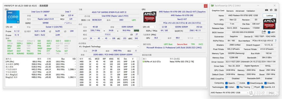The width and height of the screenshot is (282, 99).
Task: Click the SRMBE SSPEC value
Action: [x=45, y=23]
